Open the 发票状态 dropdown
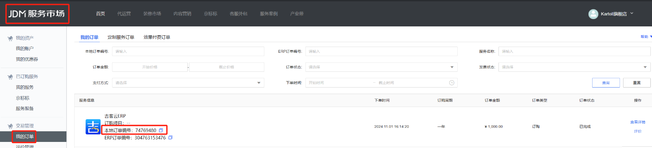Viewport: 652px width, 148px height. point(574,67)
